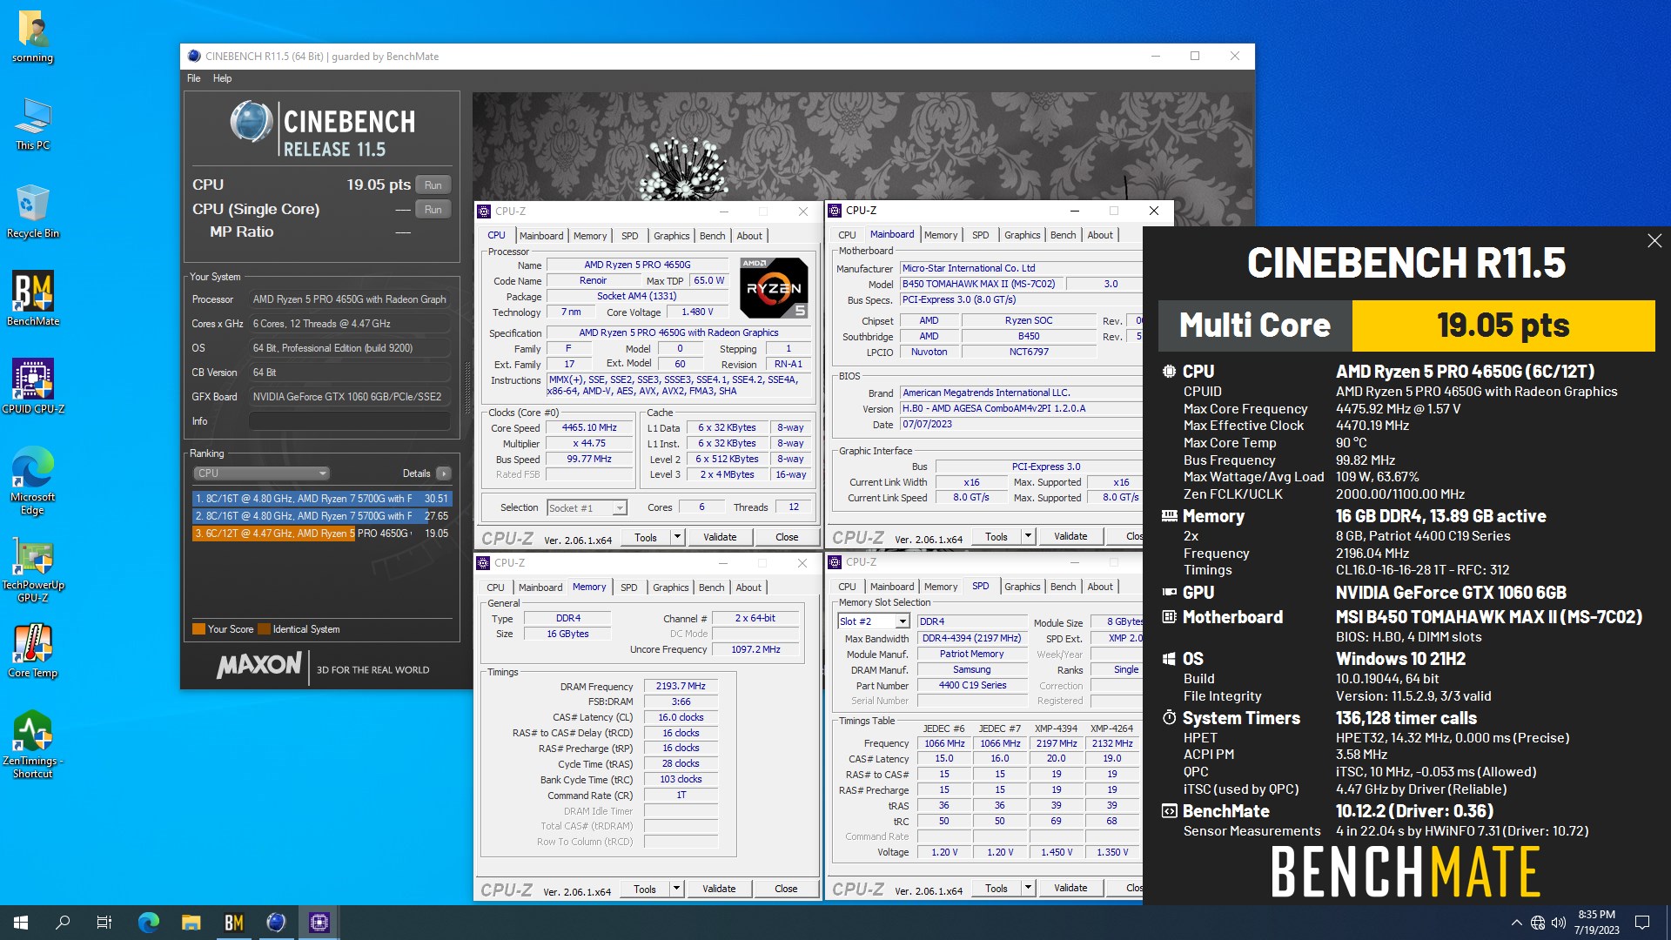1671x940 pixels.
Task: Select highlighted ranking row scoring 19.05
Action: coord(321,534)
